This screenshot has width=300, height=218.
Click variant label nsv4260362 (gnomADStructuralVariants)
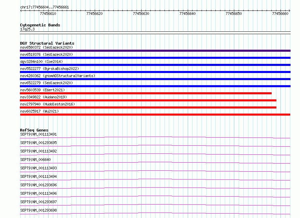(x=58, y=76)
